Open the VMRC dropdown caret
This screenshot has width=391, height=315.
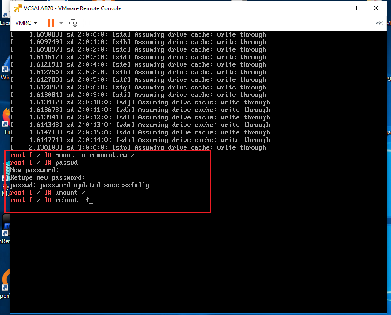(35, 23)
